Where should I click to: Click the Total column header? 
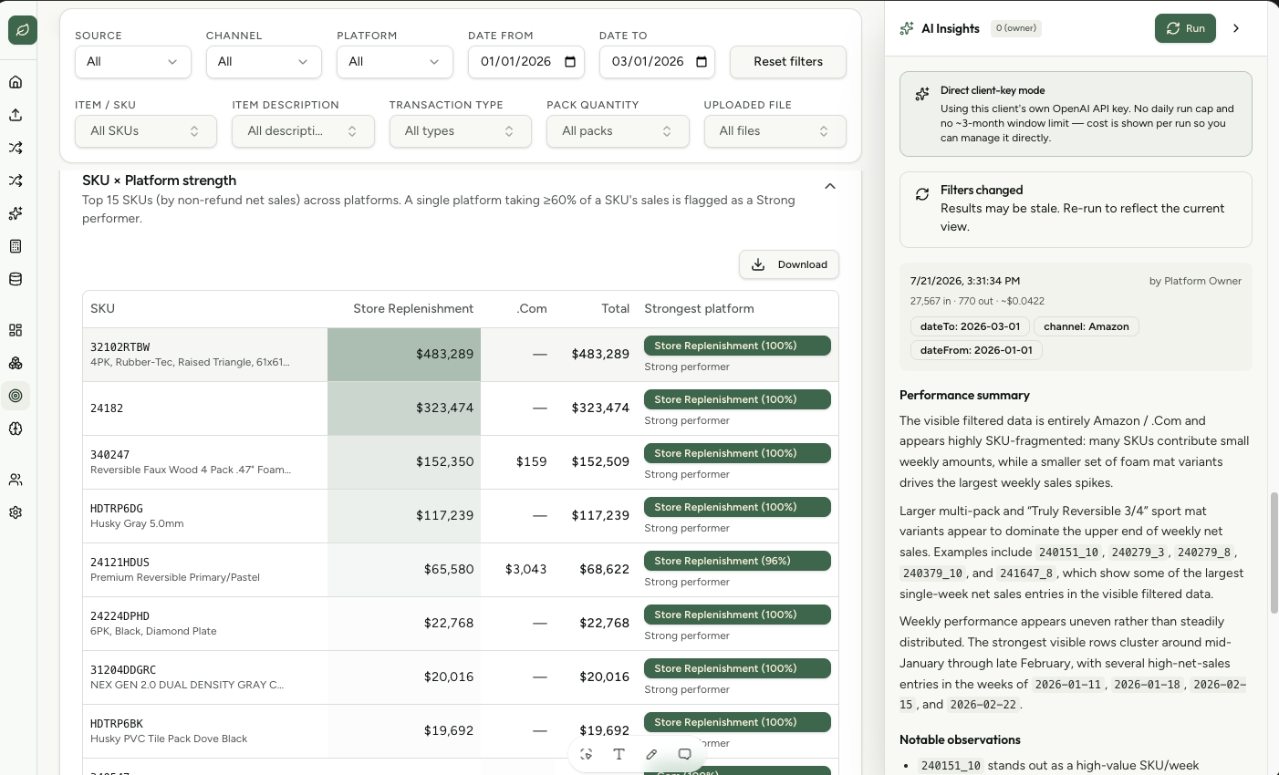615,309
